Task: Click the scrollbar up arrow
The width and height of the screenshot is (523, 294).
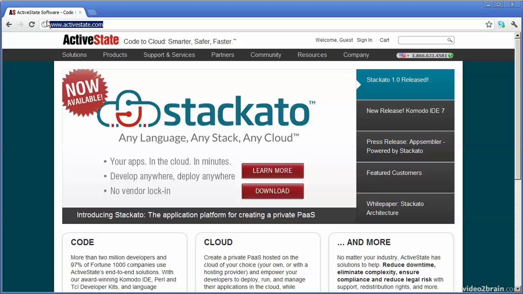Action: [518, 35]
